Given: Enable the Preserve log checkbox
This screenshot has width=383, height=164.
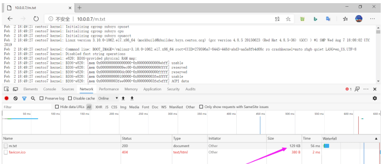Looking at the screenshot, I should point(42,98).
